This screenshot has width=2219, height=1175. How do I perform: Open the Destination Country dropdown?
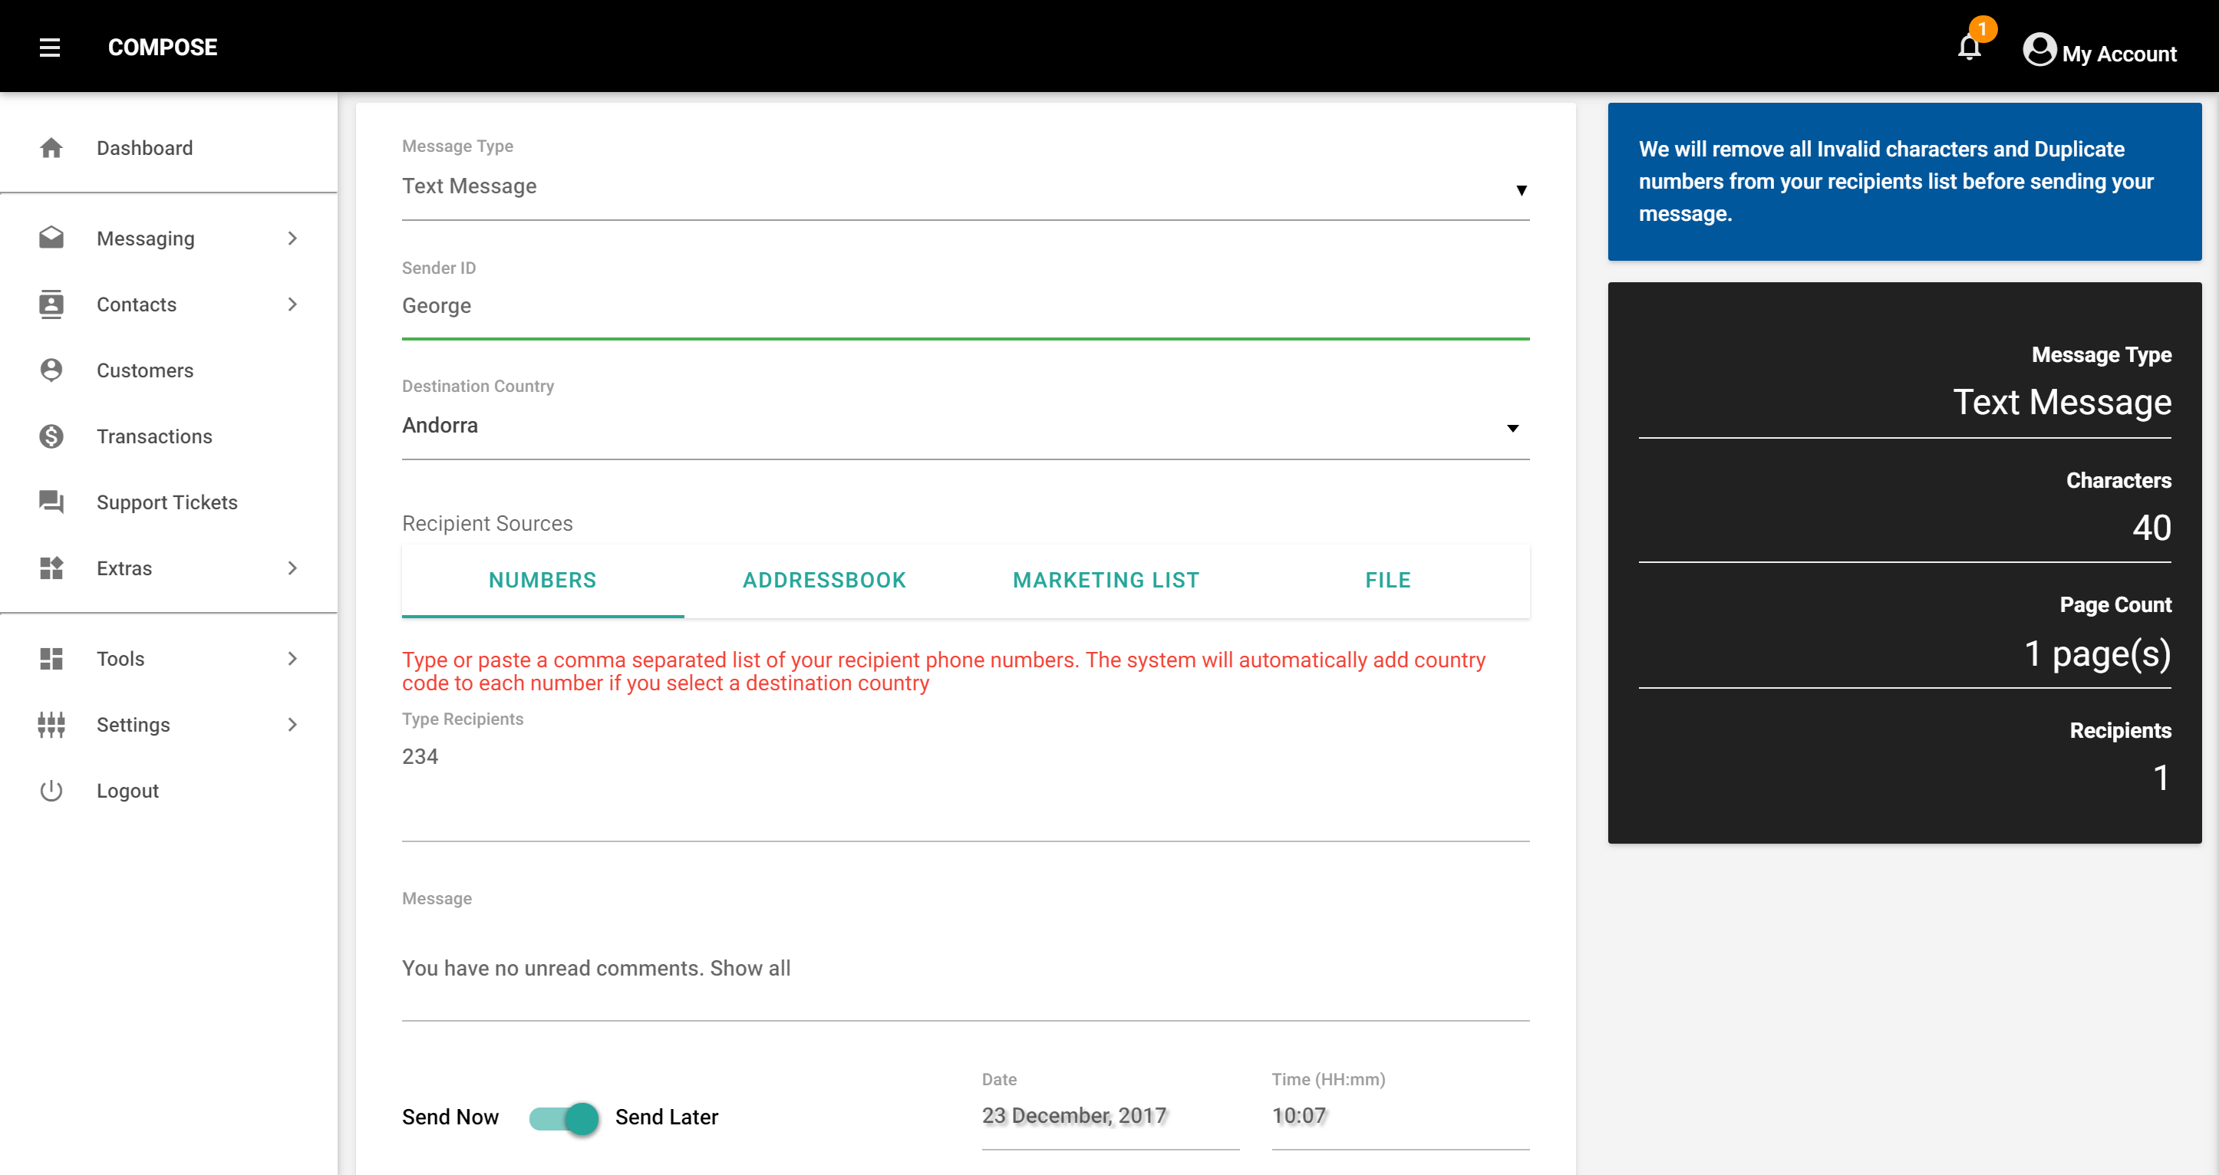coord(964,426)
